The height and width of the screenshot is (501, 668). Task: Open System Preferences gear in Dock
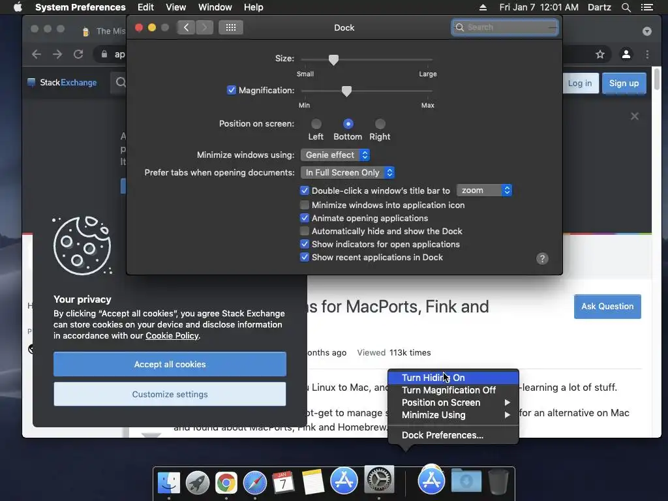coord(379,479)
